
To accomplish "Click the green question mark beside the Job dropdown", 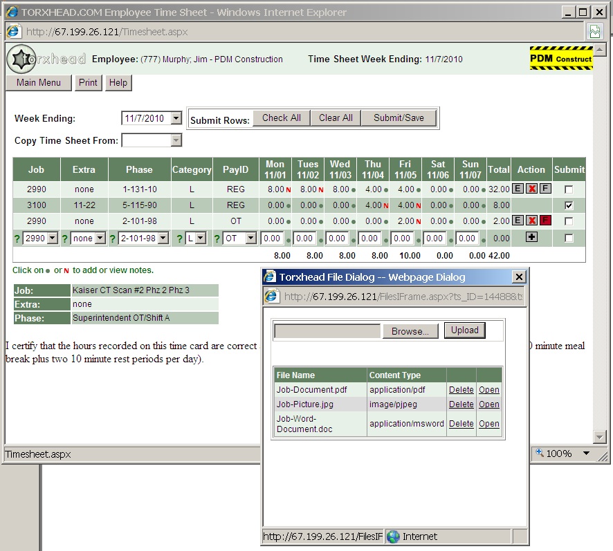I will (17, 239).
